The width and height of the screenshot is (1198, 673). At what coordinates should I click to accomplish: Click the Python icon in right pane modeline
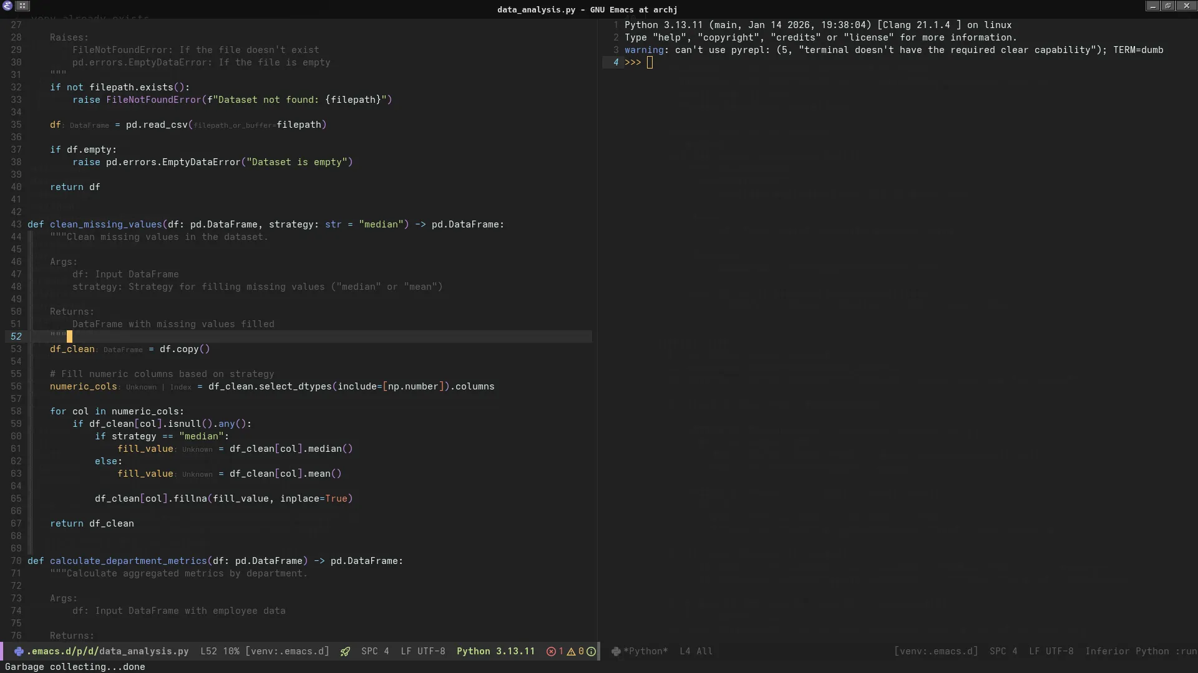616,651
